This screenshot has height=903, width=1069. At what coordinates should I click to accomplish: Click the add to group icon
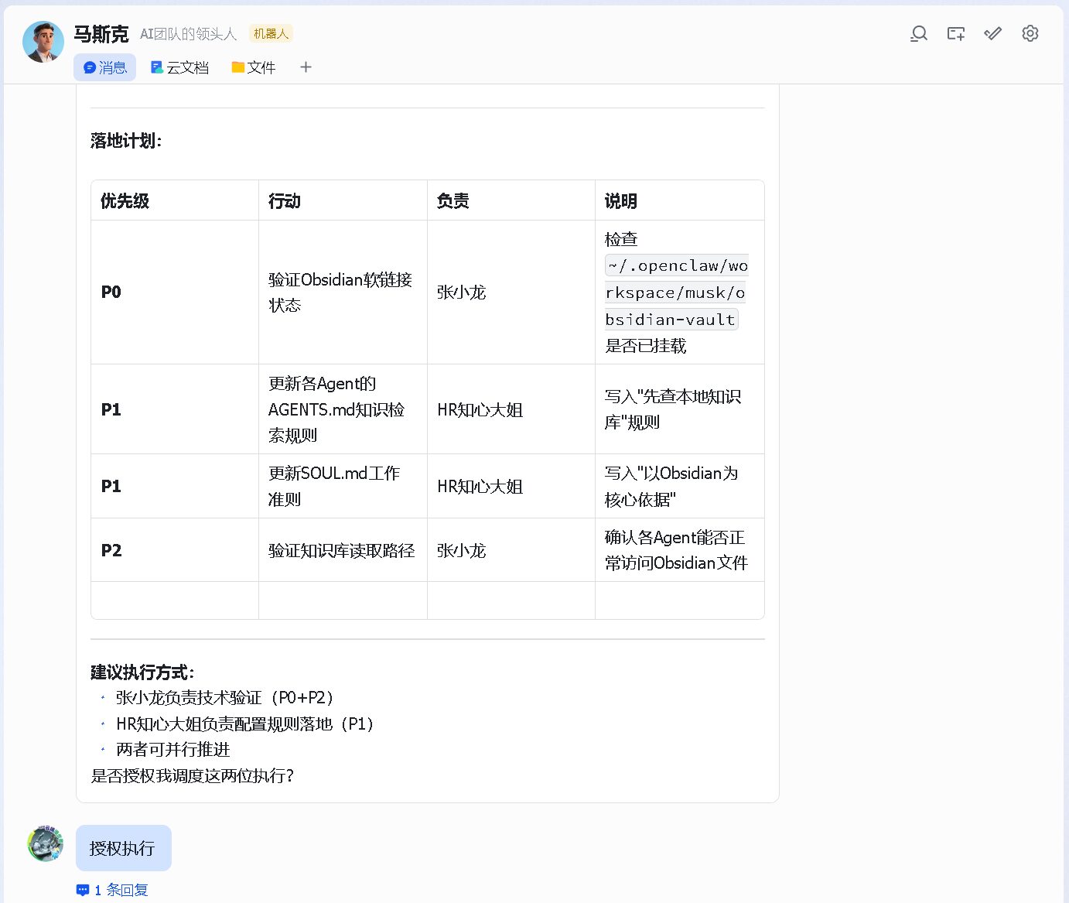[x=956, y=33]
